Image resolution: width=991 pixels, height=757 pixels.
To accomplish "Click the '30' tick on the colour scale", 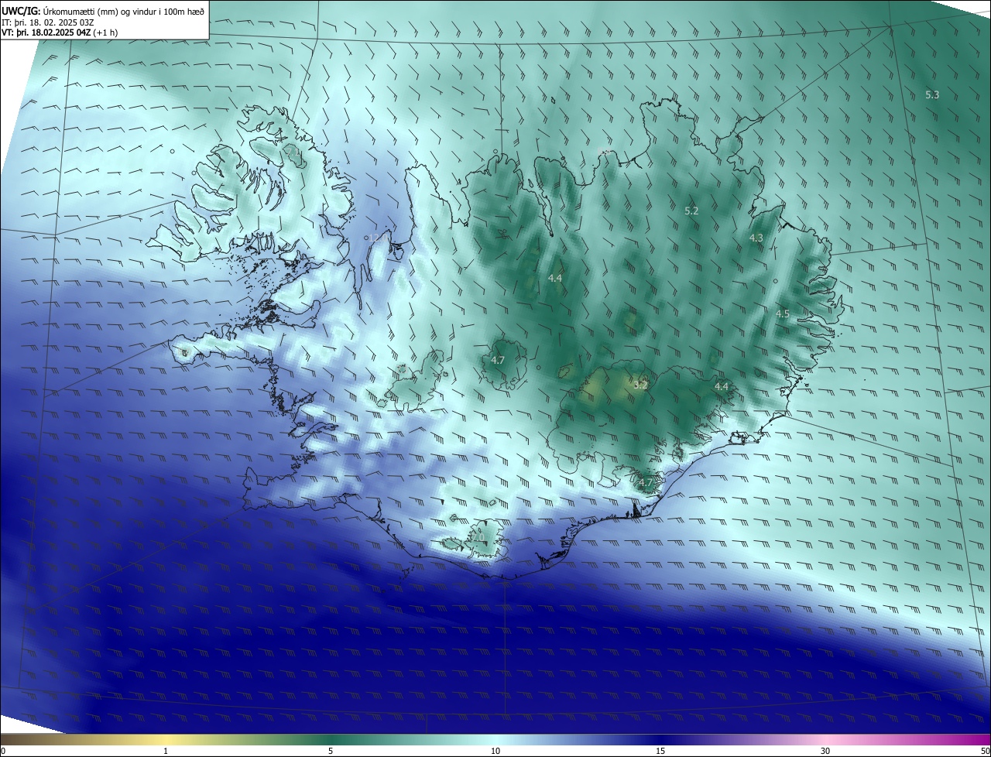I will pyautogui.click(x=825, y=751).
